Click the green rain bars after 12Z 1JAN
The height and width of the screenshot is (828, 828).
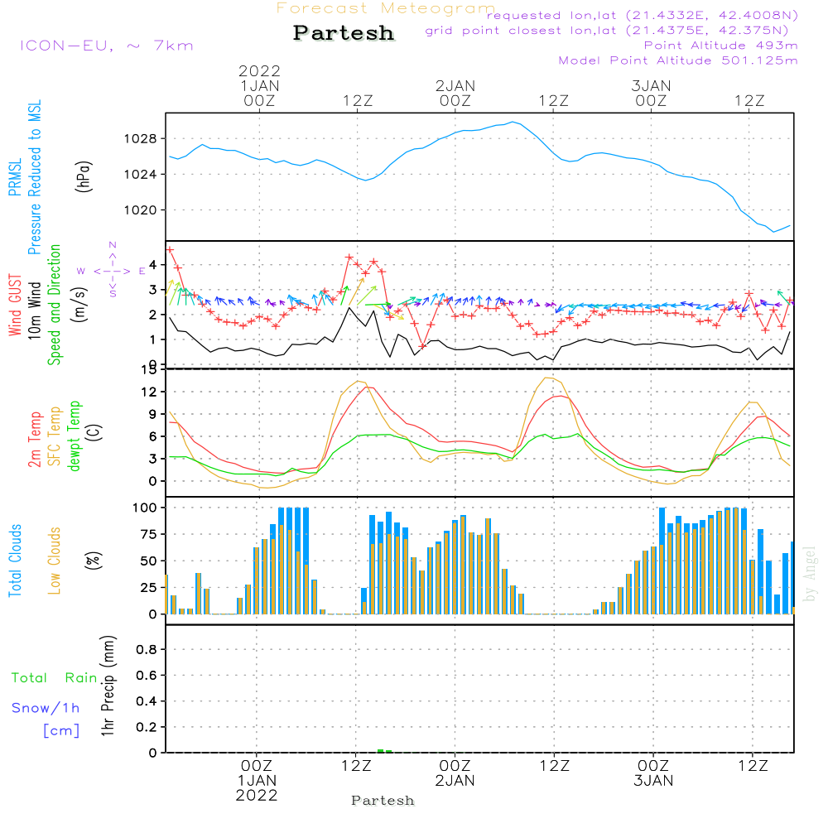(384, 750)
